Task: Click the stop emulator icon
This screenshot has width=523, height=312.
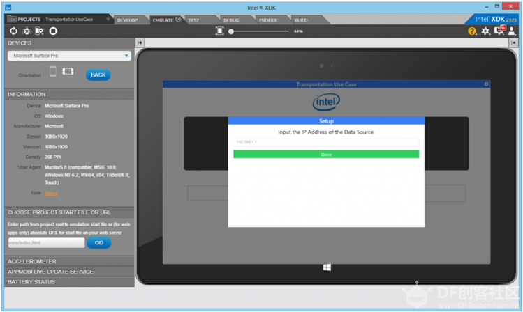Action: pyautogui.click(x=53, y=31)
